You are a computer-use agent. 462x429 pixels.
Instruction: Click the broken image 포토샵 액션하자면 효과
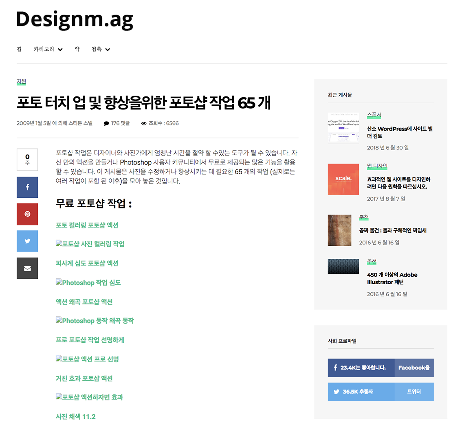89,397
